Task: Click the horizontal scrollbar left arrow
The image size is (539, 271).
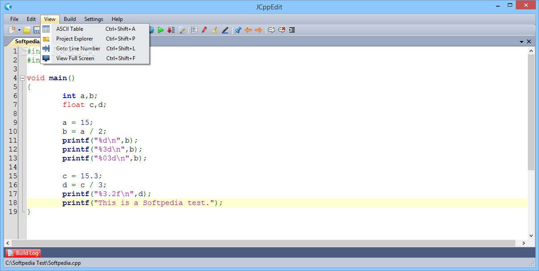Action: [8, 243]
